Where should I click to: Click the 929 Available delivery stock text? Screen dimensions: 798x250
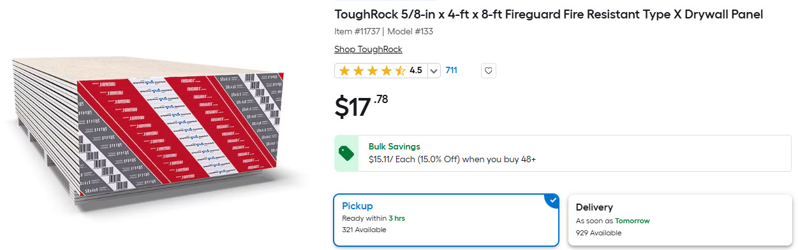pyautogui.click(x=598, y=233)
